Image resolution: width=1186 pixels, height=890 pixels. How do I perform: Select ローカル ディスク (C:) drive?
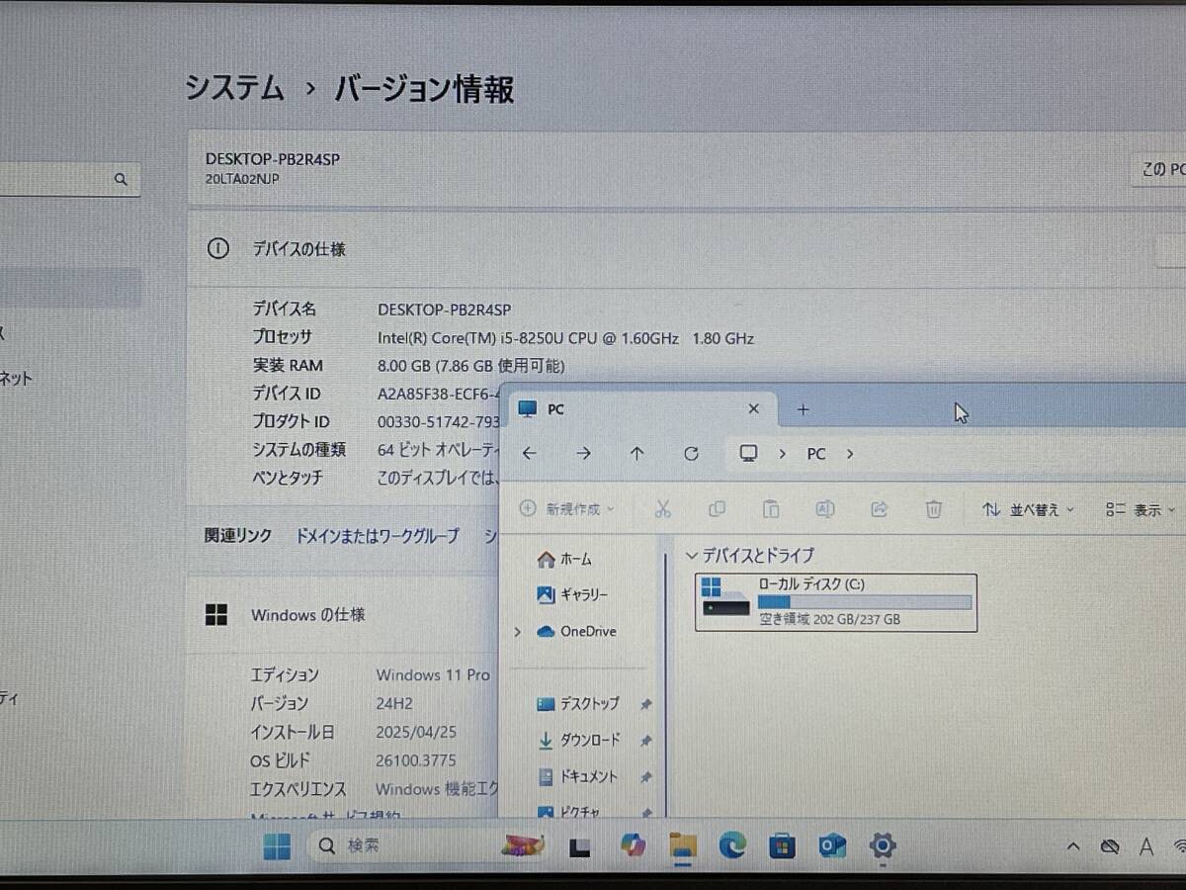[x=836, y=602]
